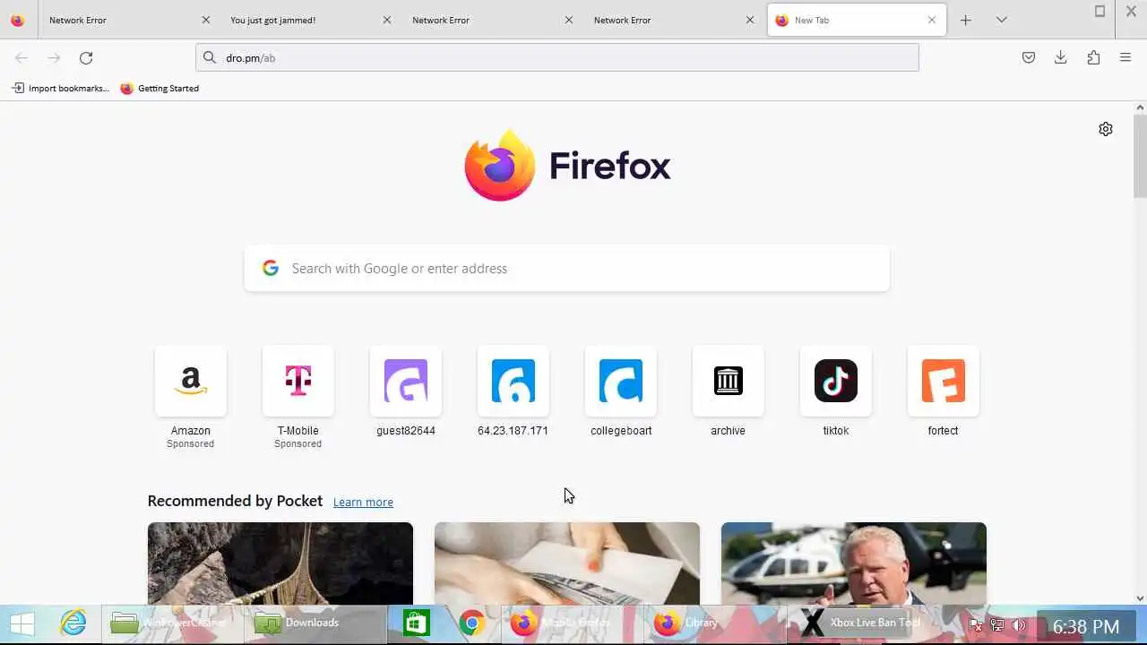Open the Getting Started bookmark

click(160, 88)
